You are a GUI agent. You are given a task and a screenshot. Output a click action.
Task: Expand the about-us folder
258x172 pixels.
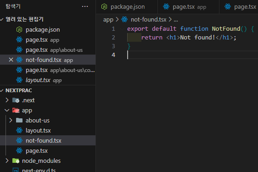coord(11,120)
